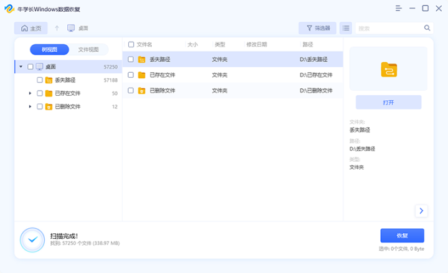Sort by 修改日期 column header

click(x=256, y=44)
